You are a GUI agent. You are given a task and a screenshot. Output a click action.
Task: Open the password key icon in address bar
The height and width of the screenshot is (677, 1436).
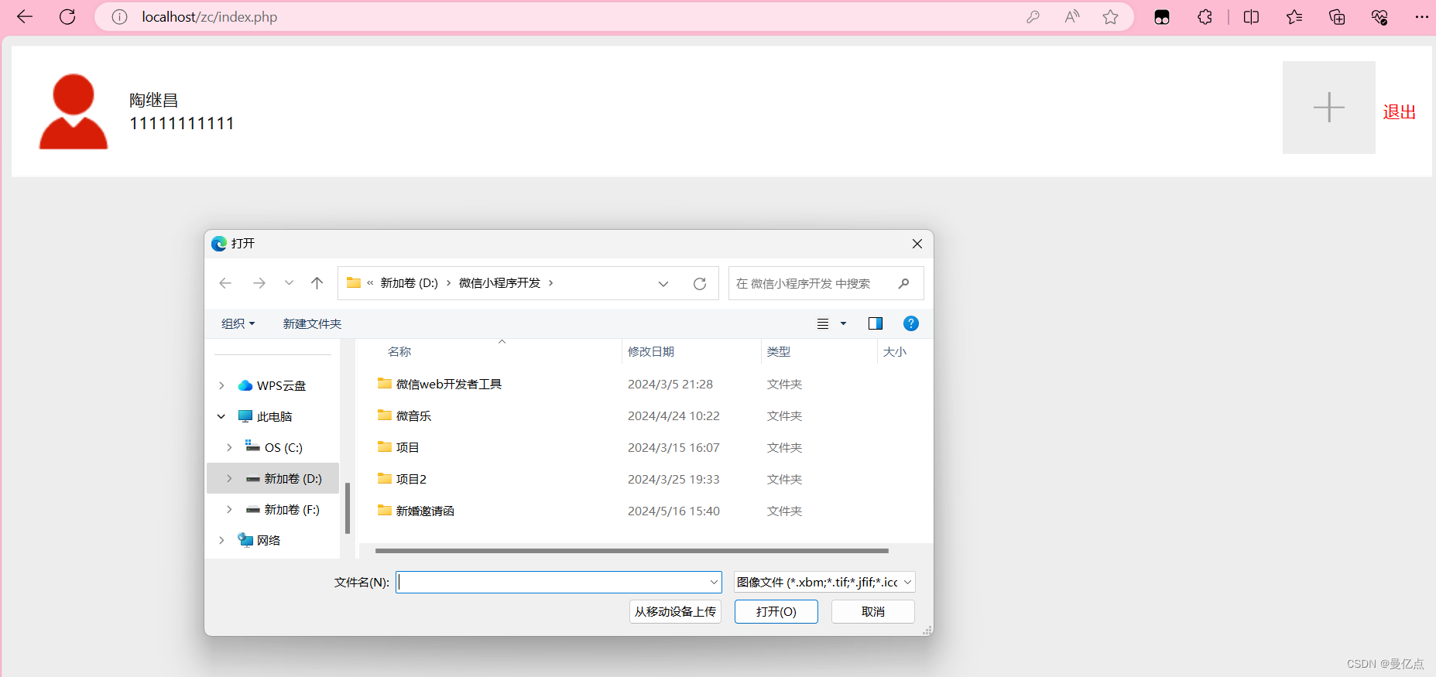tap(1033, 17)
